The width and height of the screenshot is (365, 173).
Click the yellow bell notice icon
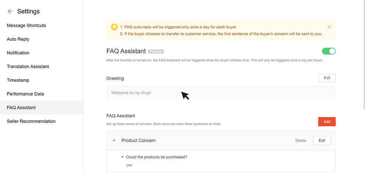coord(115,27)
